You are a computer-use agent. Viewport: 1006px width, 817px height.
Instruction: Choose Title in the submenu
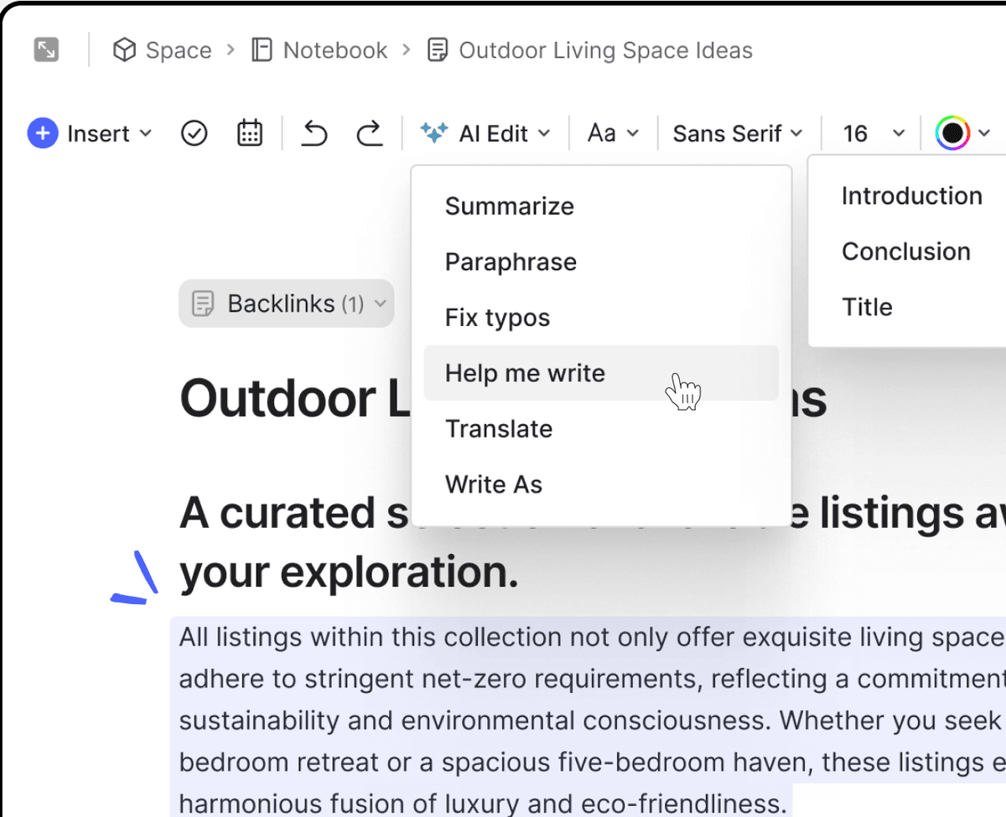pos(867,307)
